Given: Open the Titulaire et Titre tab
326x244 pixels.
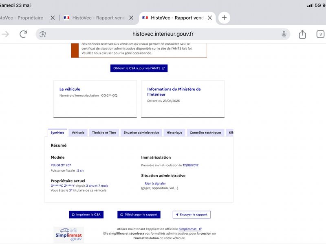Looking at the screenshot, I should coord(104,133).
